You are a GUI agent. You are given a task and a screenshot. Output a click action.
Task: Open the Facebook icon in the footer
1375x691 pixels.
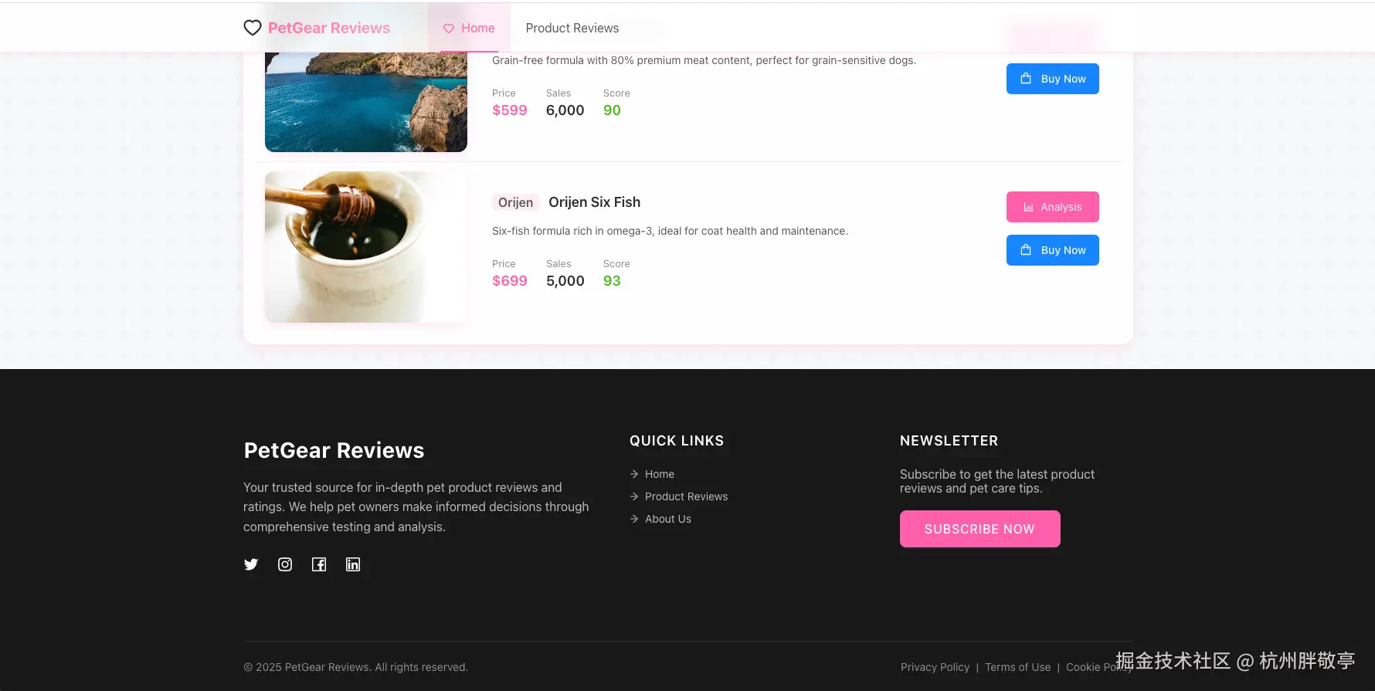[319, 564]
